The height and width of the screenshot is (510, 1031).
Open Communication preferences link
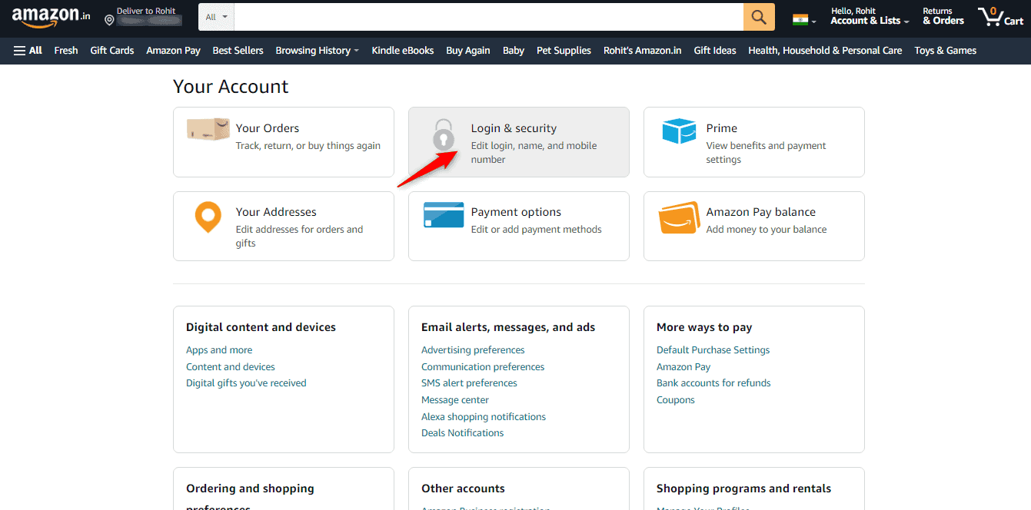click(482, 366)
